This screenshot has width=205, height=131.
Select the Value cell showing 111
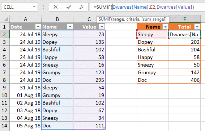pos(89,126)
